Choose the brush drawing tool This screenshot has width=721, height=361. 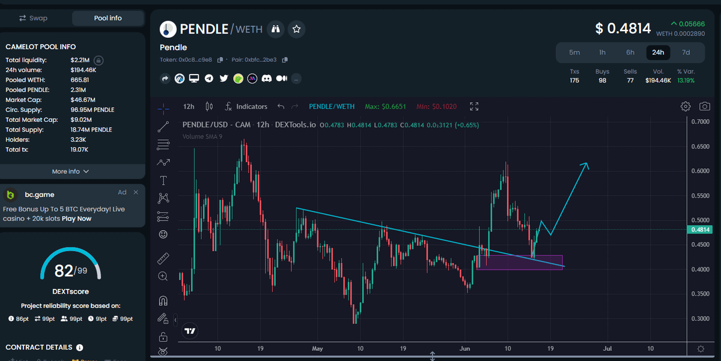pyautogui.click(x=163, y=162)
